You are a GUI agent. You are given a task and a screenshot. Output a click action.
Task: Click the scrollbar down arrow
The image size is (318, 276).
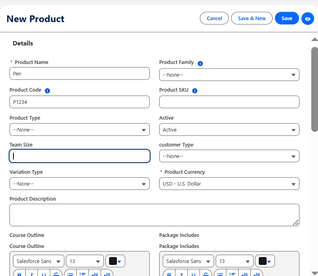point(314,273)
